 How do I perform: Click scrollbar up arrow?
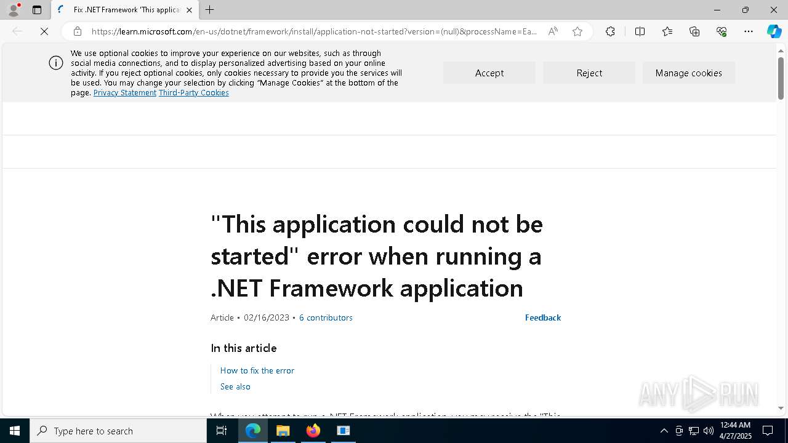pos(781,50)
